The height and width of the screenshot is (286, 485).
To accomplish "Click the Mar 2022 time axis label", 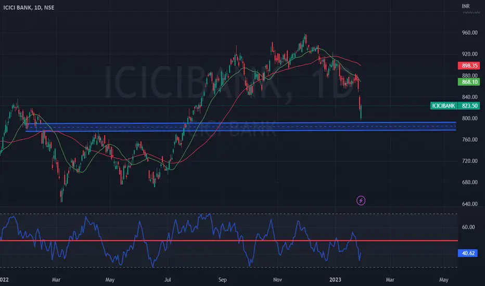I will (56, 280).
